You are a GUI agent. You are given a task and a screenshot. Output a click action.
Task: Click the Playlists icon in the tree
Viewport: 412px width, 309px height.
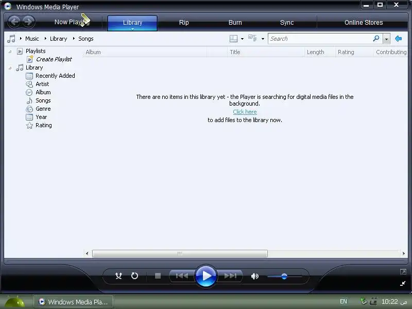(20, 51)
